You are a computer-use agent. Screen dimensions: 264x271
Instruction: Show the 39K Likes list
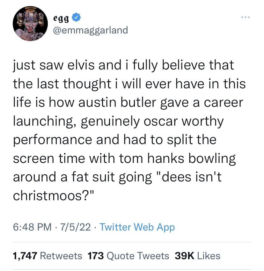tap(197, 255)
